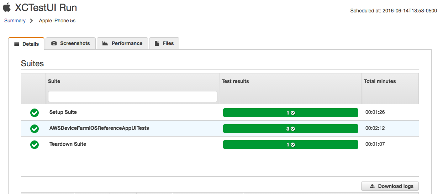The width and height of the screenshot is (443, 194).
Task: Click Apple iPhone 5s breadcrumb text
Action: [57, 21]
